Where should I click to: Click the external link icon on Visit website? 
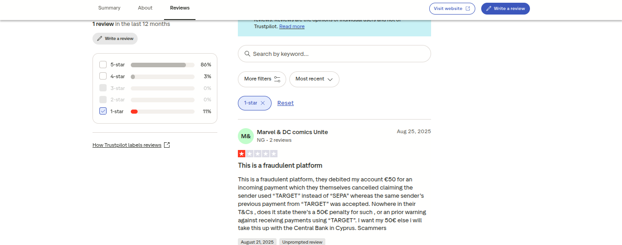[x=468, y=9]
